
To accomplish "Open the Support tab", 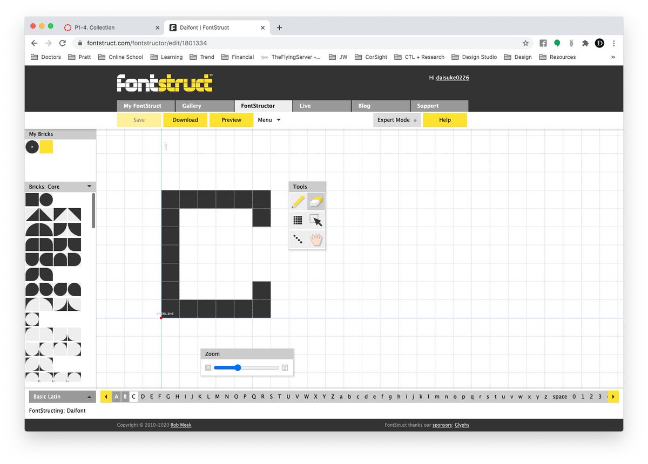I will [439, 106].
